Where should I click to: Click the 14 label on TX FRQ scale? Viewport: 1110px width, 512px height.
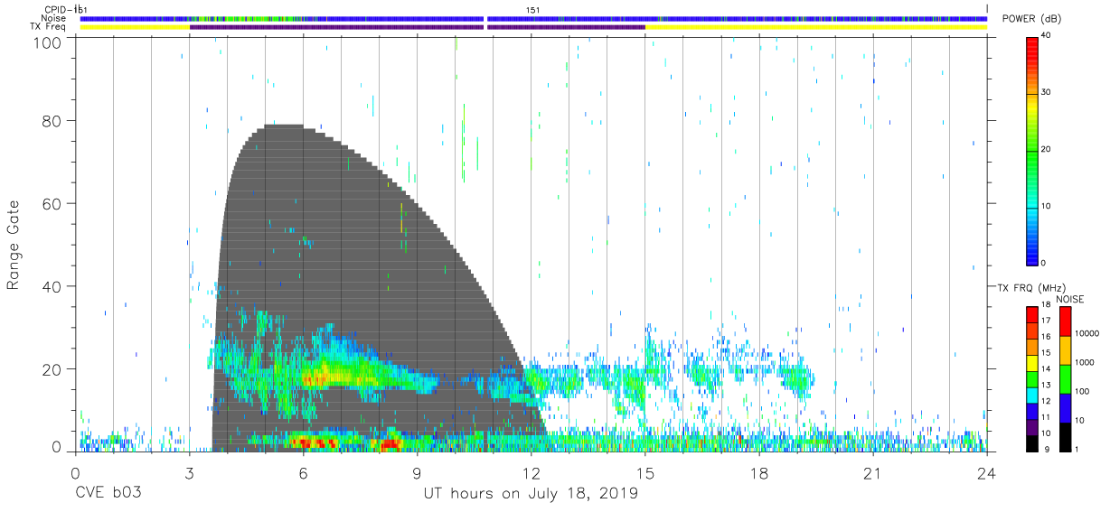tap(1048, 369)
